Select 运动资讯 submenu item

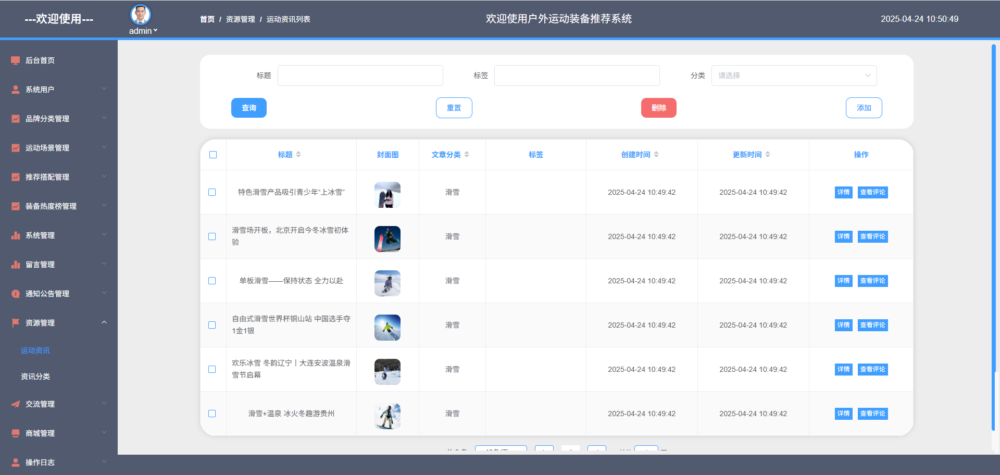click(x=35, y=351)
